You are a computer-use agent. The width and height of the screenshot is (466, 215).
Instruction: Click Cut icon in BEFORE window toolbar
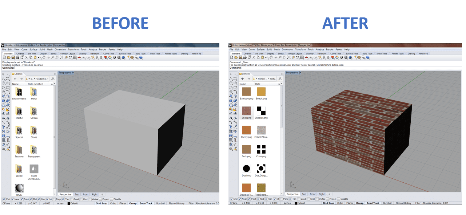coord(26,57)
